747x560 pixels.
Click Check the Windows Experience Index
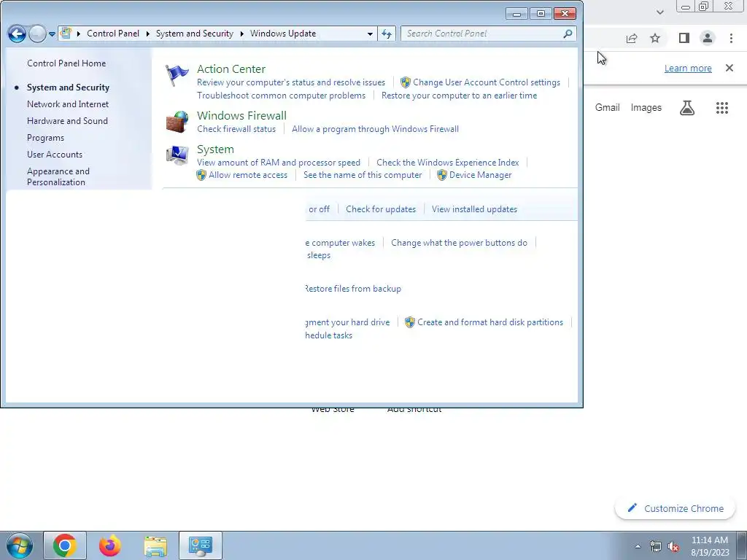[x=448, y=163]
